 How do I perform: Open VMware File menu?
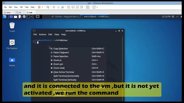pos(5,7)
